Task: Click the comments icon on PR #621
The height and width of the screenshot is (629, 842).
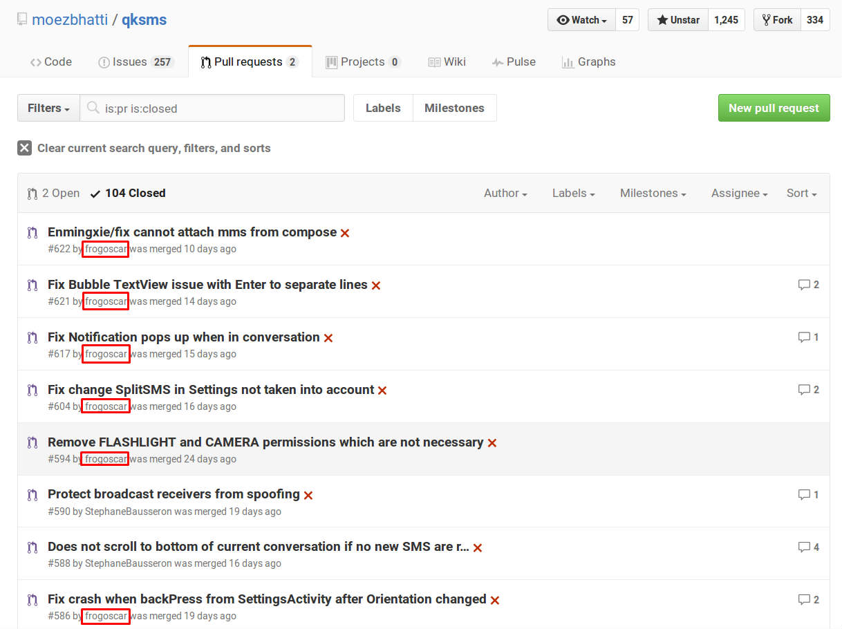Action: pyautogui.click(x=803, y=285)
